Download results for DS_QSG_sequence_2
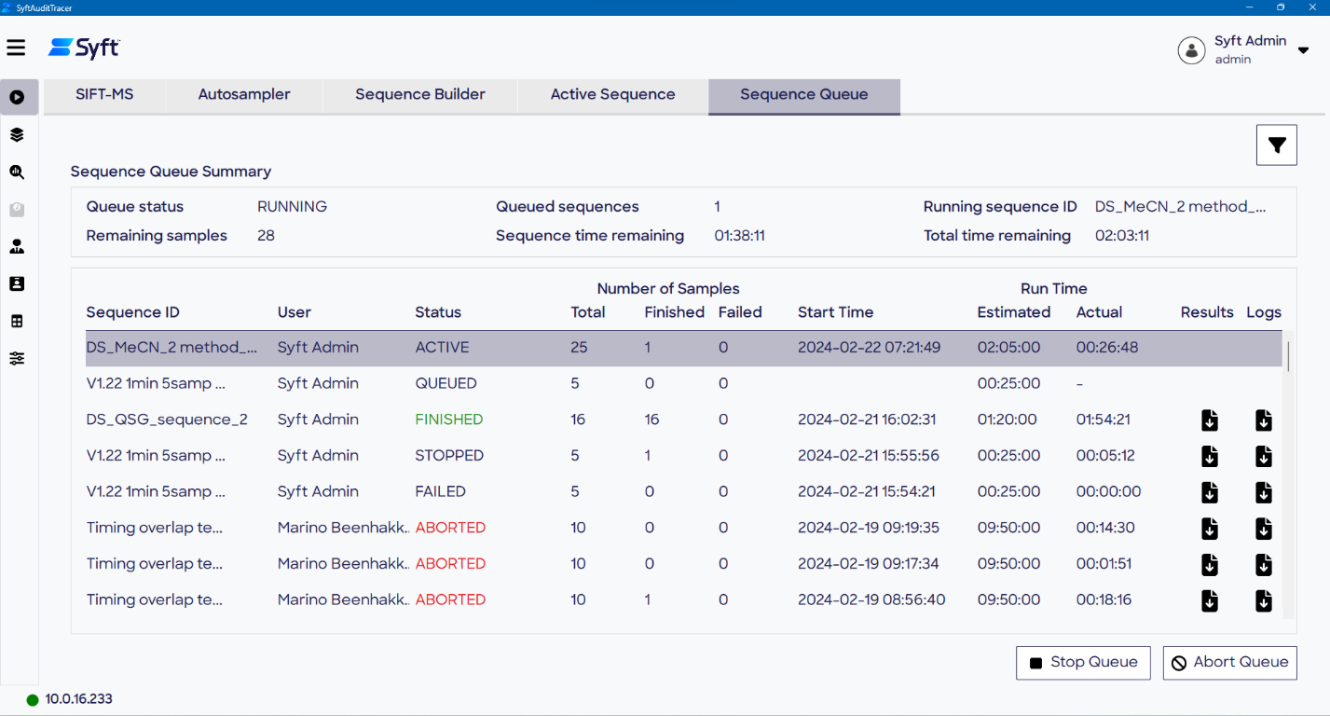Screen dimensions: 1330x716 click(x=1209, y=420)
